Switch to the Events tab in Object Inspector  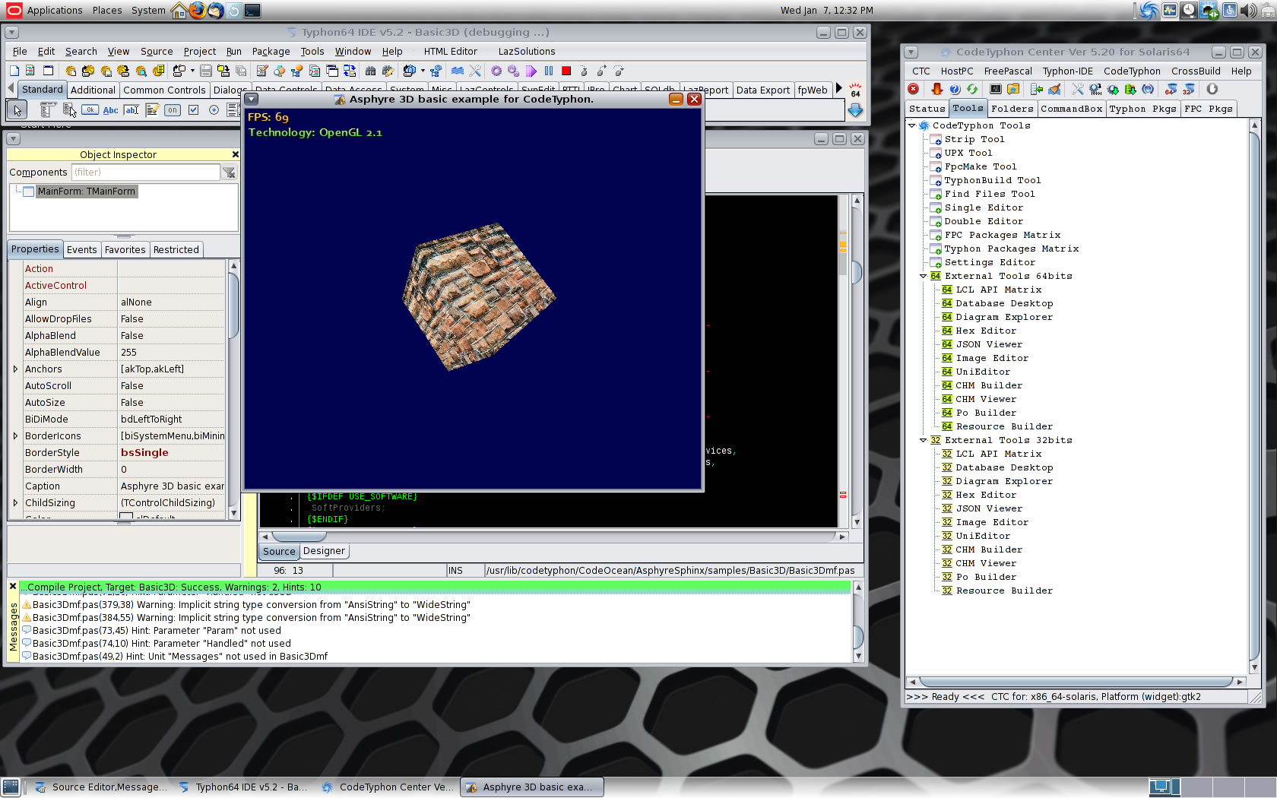pos(81,250)
